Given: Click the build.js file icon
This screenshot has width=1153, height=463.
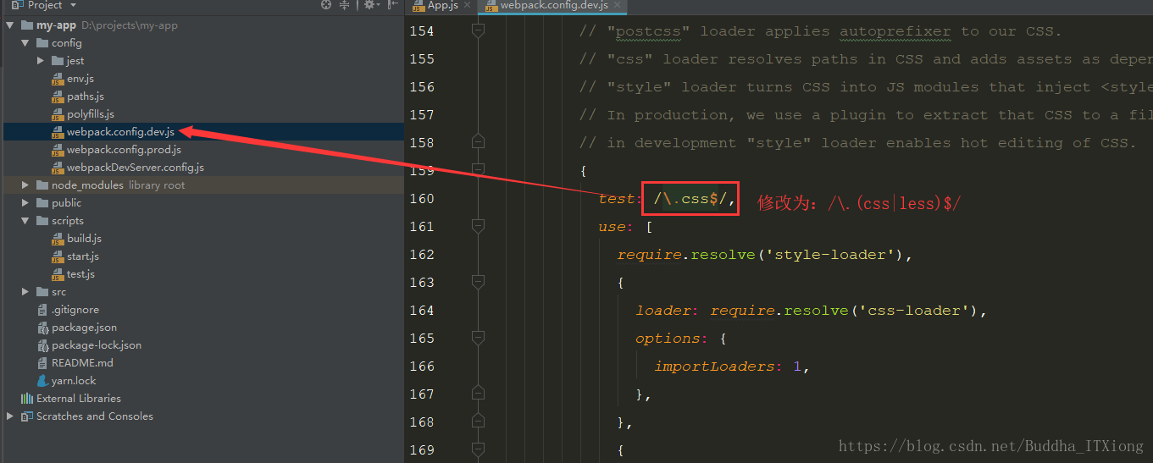Looking at the screenshot, I should [58, 239].
